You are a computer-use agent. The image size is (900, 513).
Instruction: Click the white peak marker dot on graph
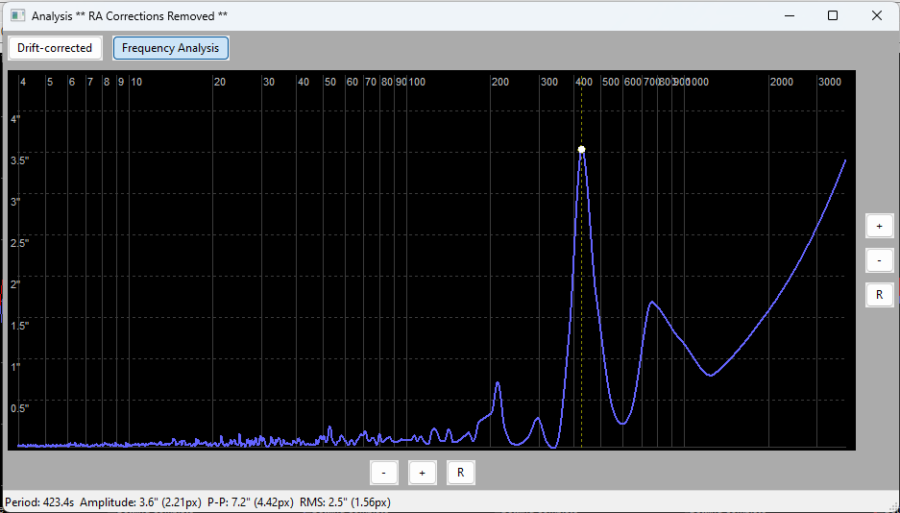tap(581, 150)
